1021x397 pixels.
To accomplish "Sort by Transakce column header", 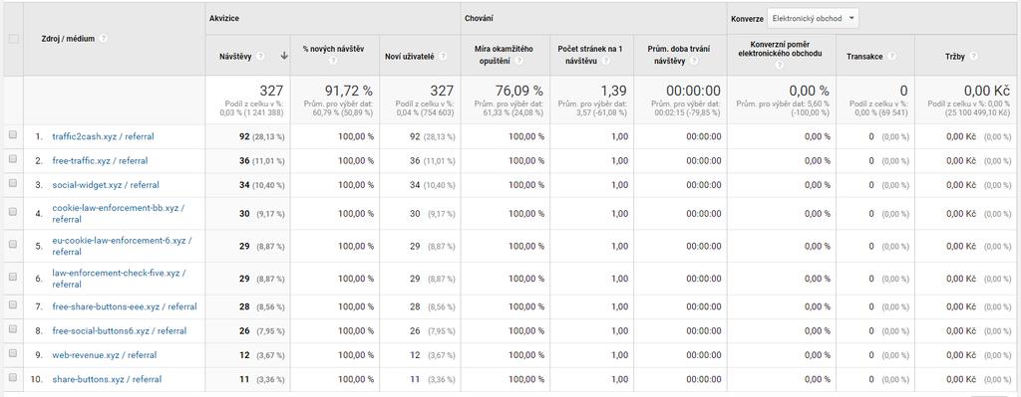I will [864, 57].
